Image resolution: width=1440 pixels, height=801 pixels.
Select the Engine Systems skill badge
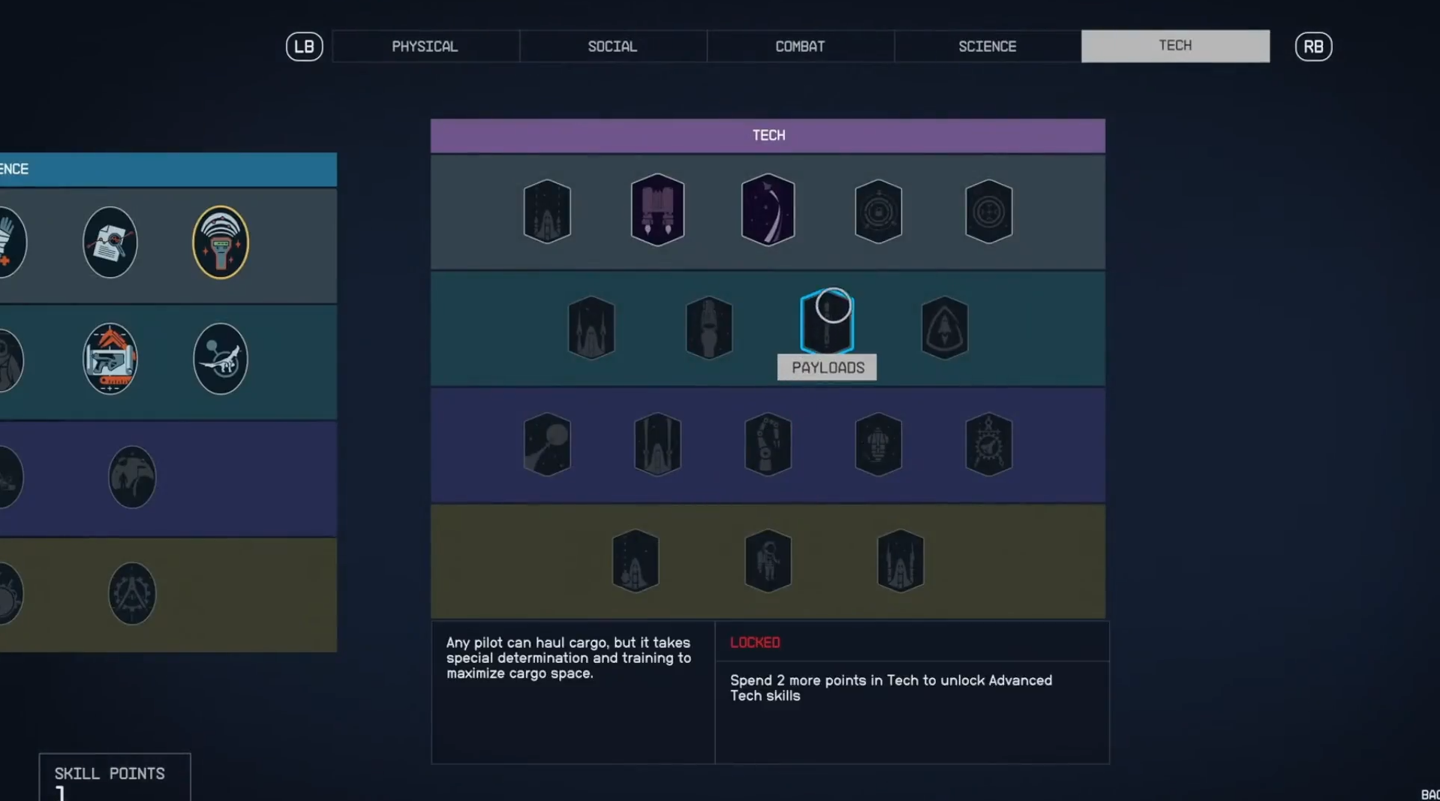[709, 327]
